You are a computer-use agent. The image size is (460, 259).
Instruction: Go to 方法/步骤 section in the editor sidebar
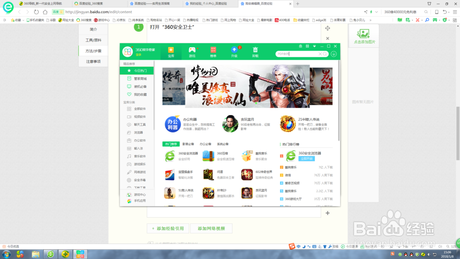(x=93, y=51)
